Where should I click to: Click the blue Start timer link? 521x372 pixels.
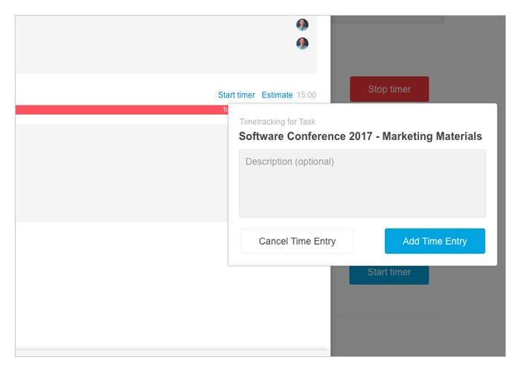pos(236,95)
